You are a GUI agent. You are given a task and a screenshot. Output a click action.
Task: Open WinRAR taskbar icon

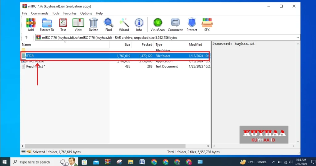tap(108, 162)
